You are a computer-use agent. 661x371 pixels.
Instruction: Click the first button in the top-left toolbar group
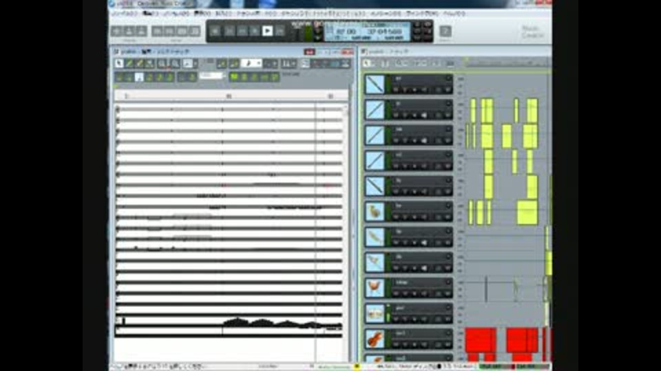coord(117,31)
